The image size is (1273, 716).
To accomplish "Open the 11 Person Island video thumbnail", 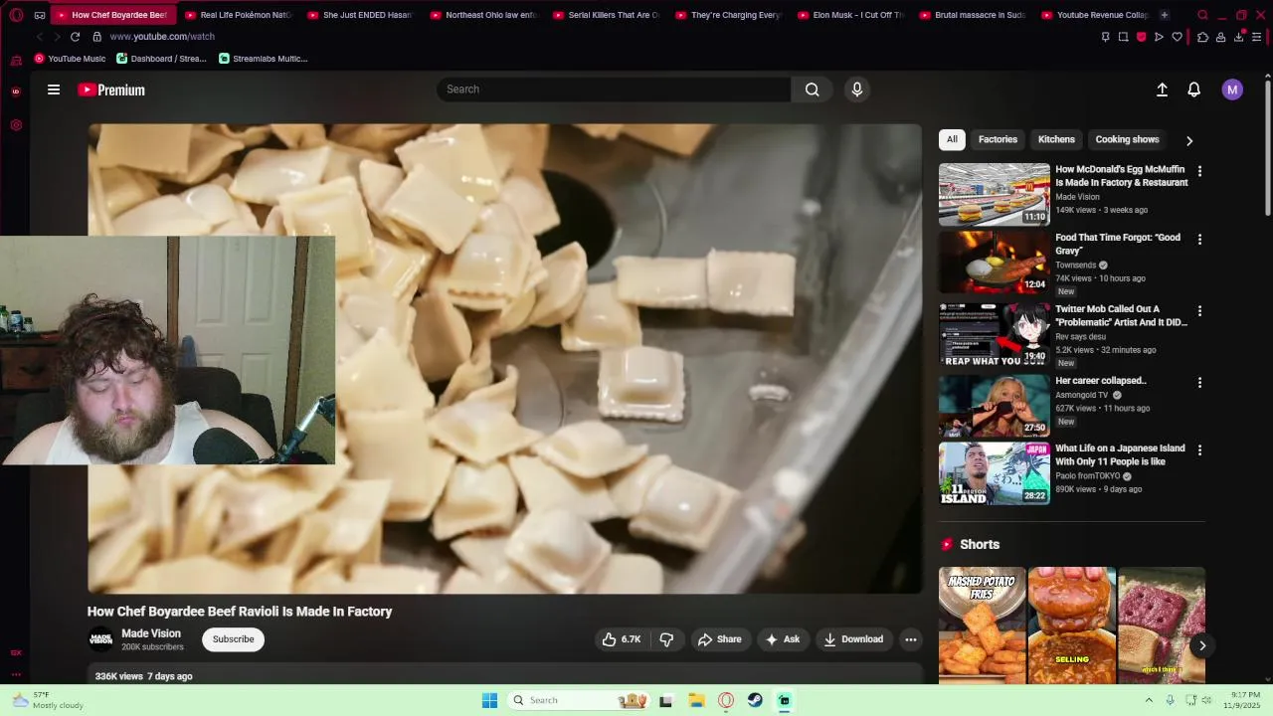I will (994, 473).
